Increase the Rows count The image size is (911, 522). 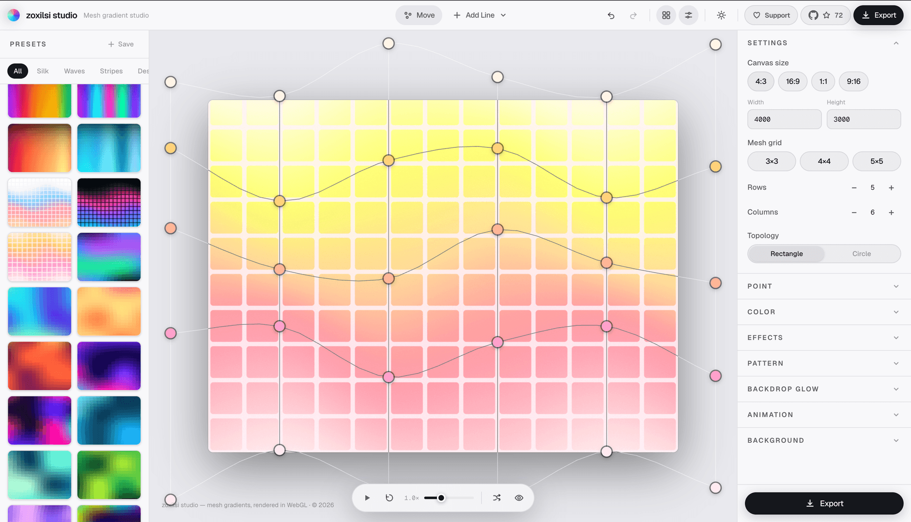(x=891, y=188)
